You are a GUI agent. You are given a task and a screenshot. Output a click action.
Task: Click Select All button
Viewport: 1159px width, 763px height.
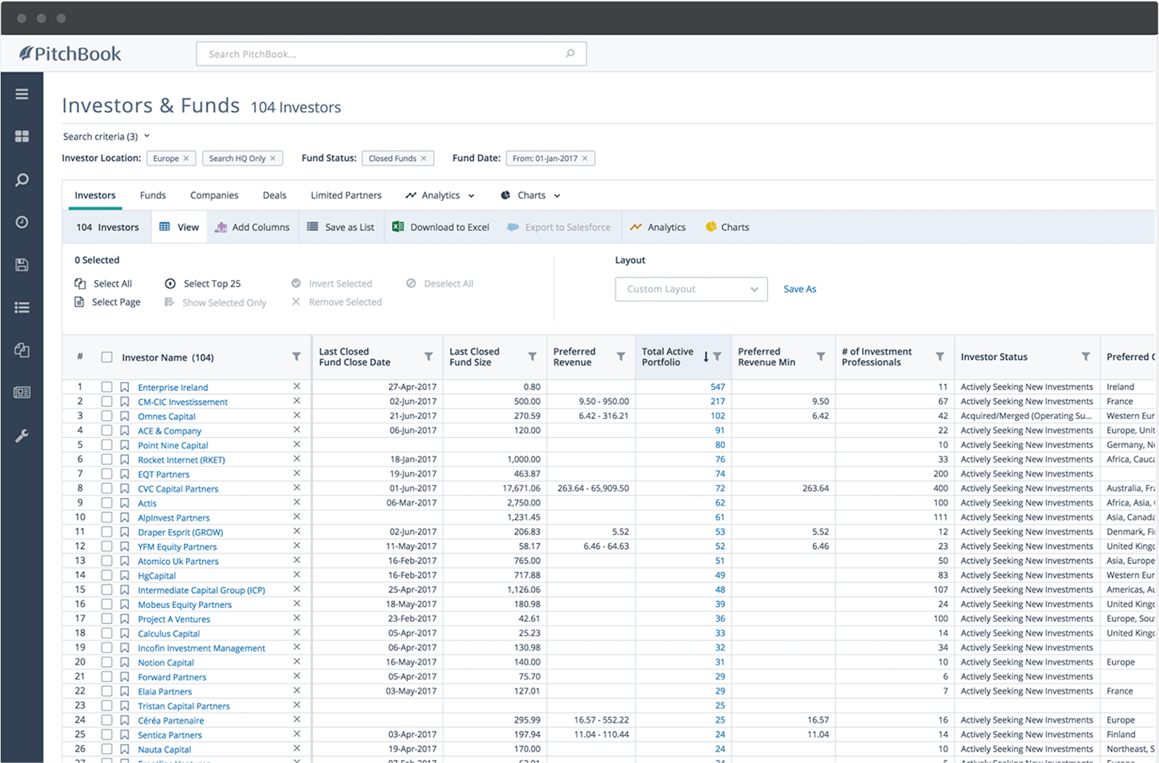click(104, 284)
